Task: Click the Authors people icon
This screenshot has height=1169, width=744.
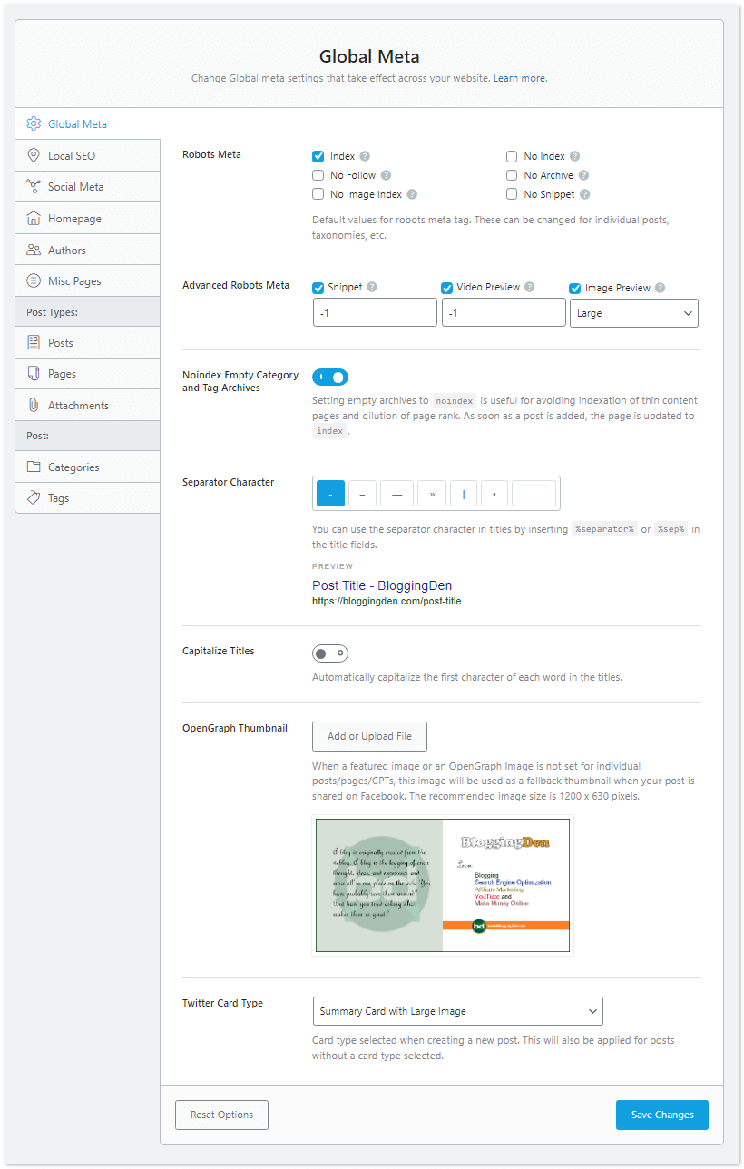Action: [34, 250]
